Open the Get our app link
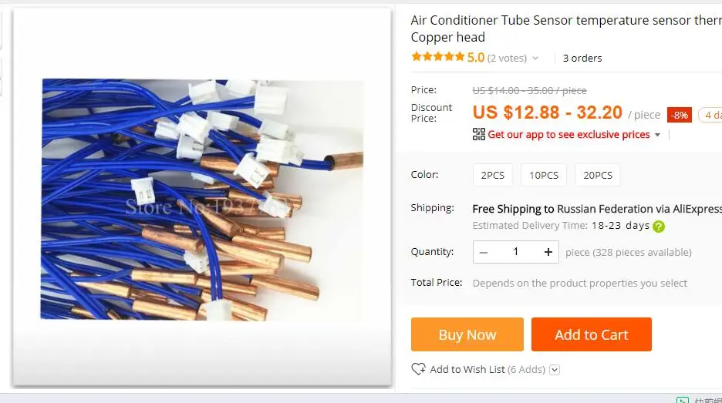Image resolution: width=722 pixels, height=403 pixels. [568, 135]
